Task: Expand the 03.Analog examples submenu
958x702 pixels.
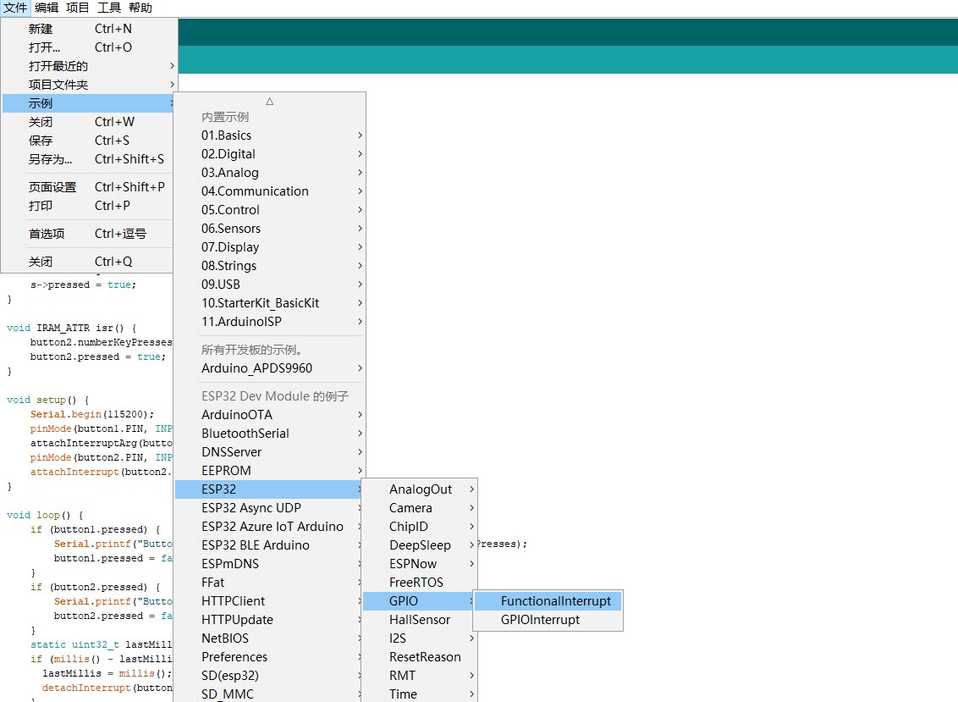Action: tap(269, 173)
